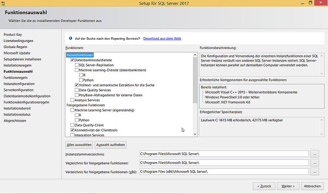
Task: Select the Abgeschlossen step
Action: point(15,121)
